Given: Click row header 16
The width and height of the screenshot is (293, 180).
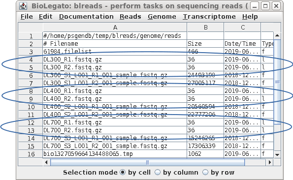Looking at the screenshot, I should [x=31, y=154].
